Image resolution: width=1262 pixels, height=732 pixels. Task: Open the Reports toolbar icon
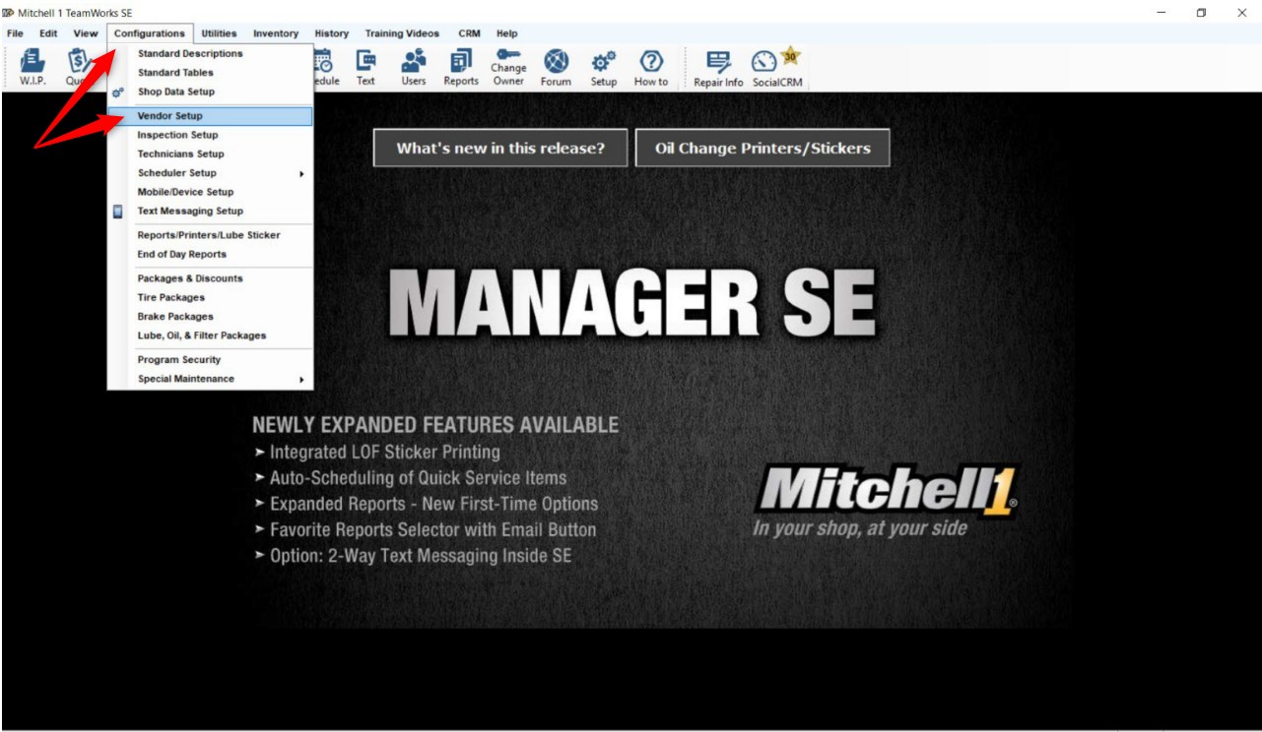coord(461,68)
